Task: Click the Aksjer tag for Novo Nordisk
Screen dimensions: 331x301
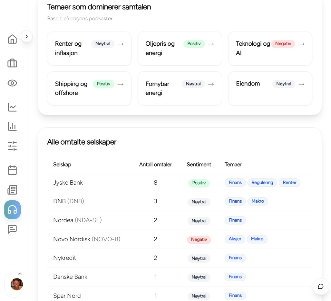Action: (235, 239)
